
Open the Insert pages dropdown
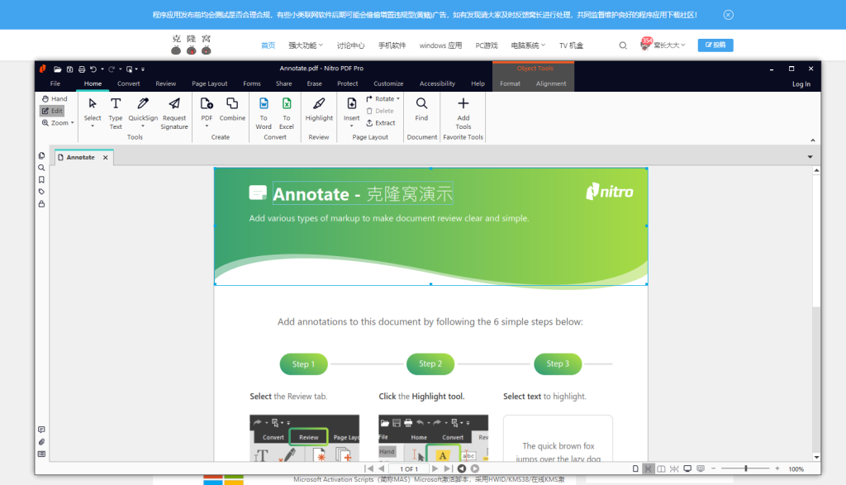click(x=351, y=126)
